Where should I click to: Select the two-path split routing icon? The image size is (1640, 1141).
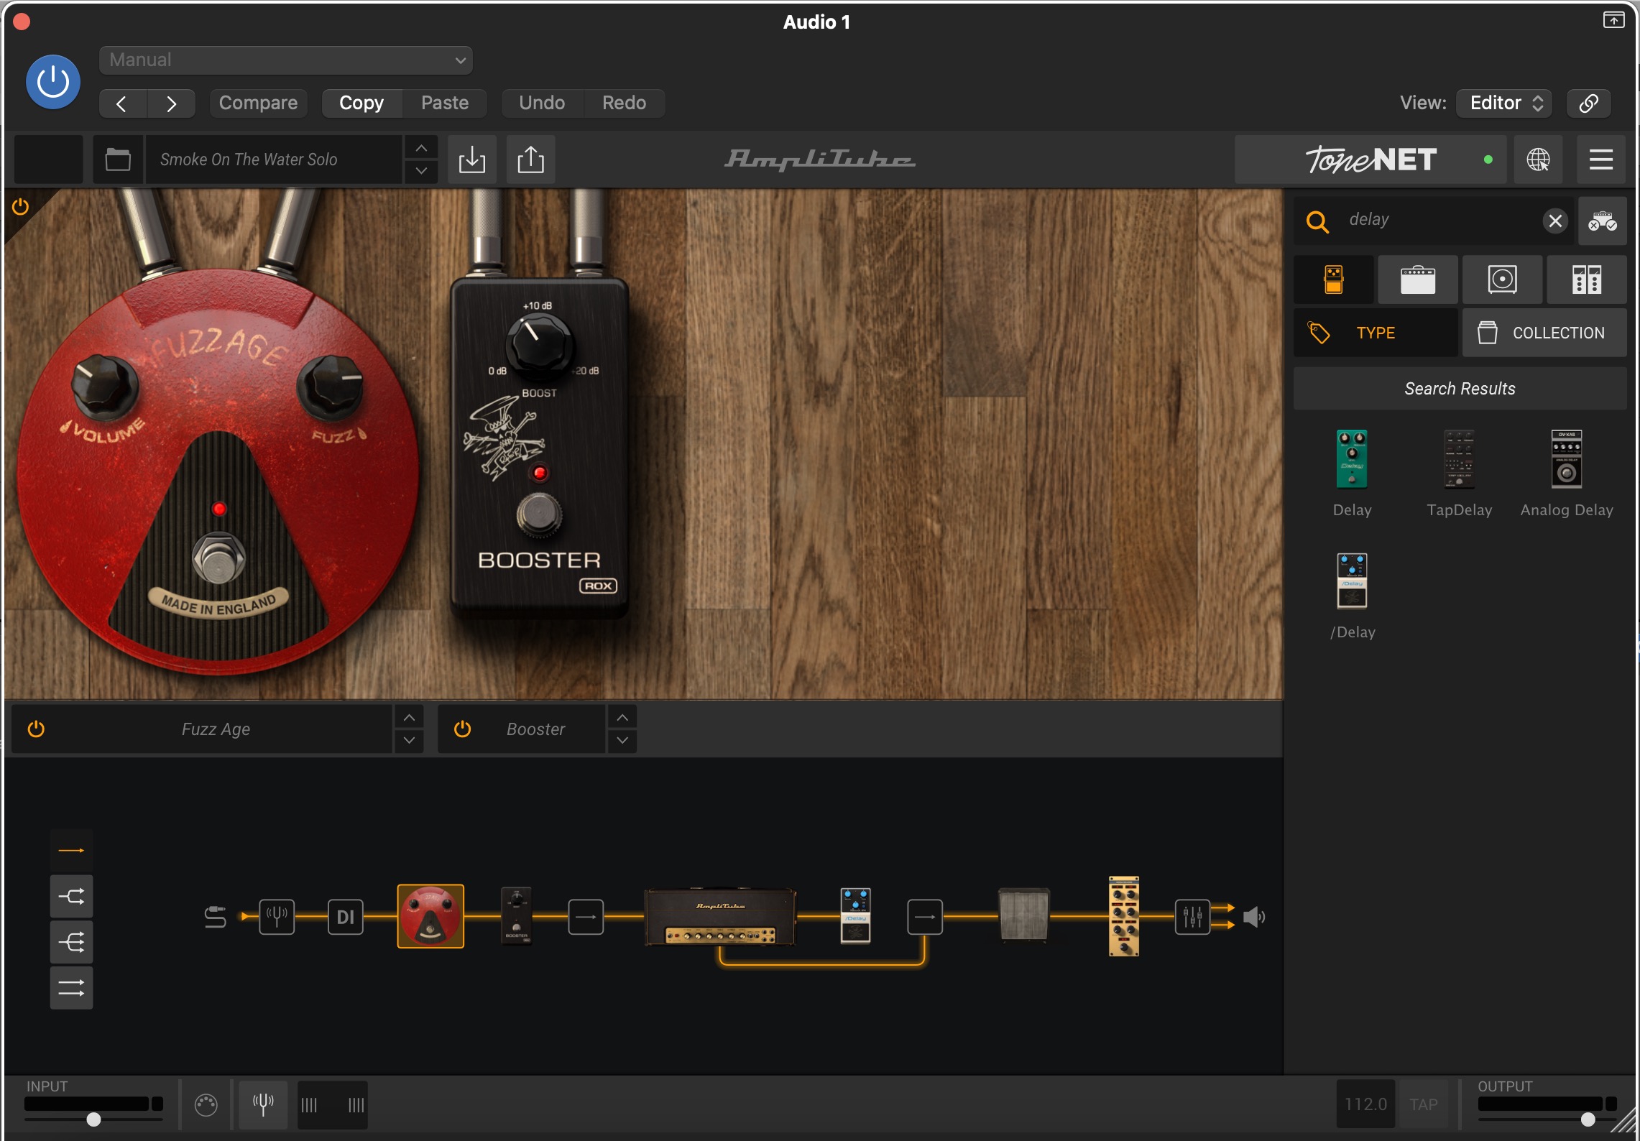71,897
